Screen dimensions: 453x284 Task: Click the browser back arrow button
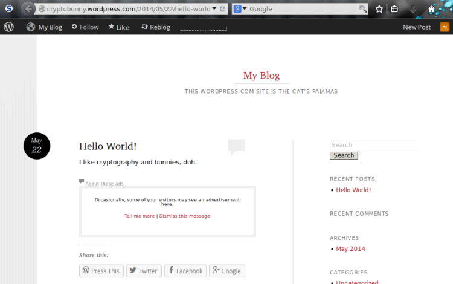(x=28, y=8)
